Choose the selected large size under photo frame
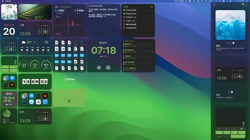 (233, 43)
